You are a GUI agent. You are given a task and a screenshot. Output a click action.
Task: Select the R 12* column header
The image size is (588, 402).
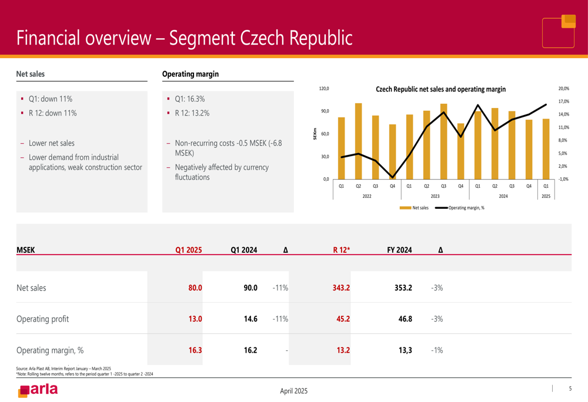341,249
